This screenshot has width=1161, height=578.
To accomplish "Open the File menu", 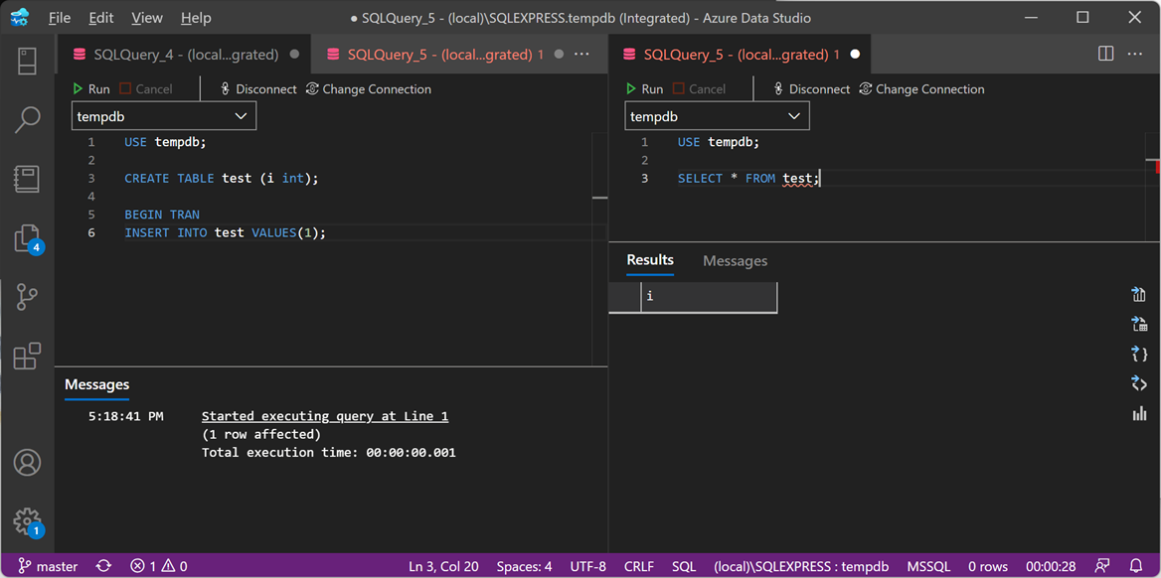I will coord(60,18).
